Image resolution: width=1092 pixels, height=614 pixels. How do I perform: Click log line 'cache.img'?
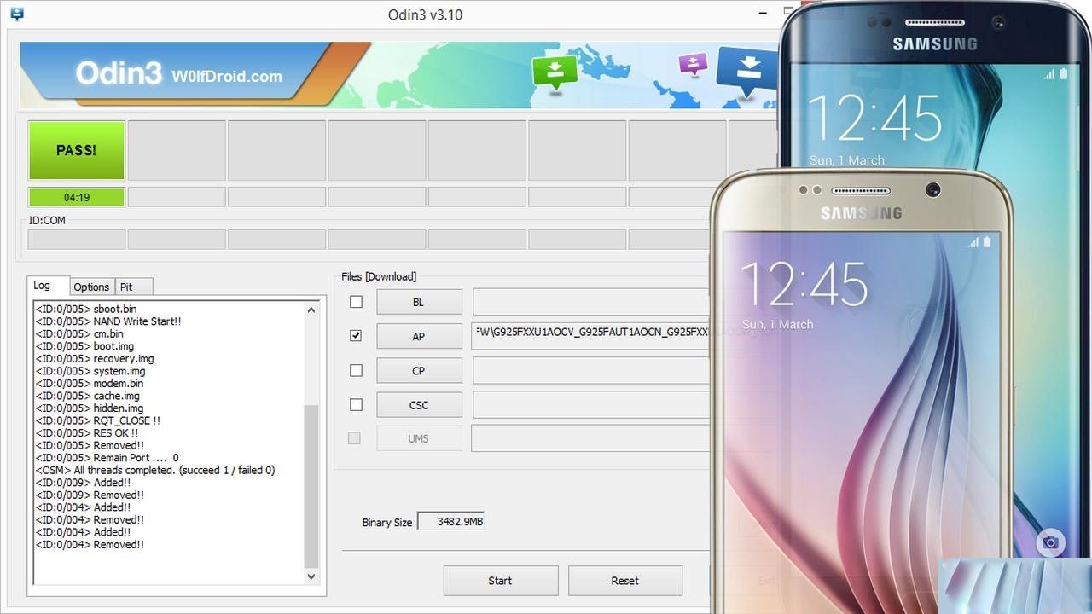(x=87, y=396)
